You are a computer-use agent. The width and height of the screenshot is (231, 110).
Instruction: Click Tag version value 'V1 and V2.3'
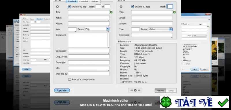point(140,82)
